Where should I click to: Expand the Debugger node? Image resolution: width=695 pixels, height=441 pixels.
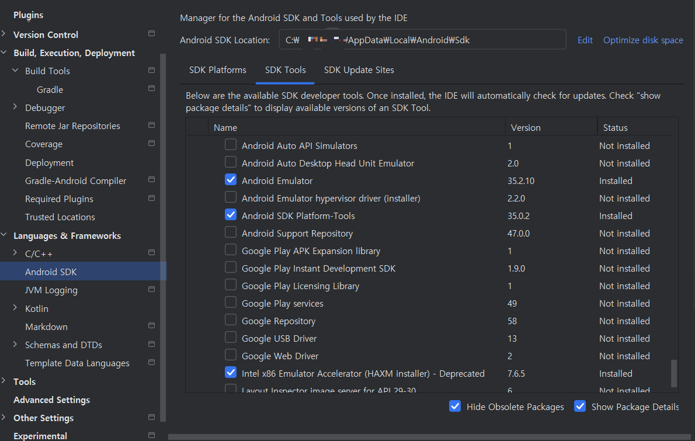[15, 107]
